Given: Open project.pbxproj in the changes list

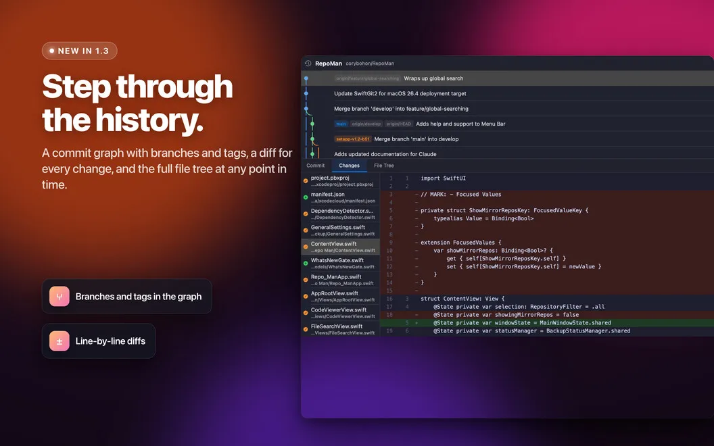Looking at the screenshot, I should click(x=341, y=181).
